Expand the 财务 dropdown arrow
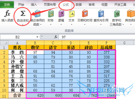 point(51,25)
